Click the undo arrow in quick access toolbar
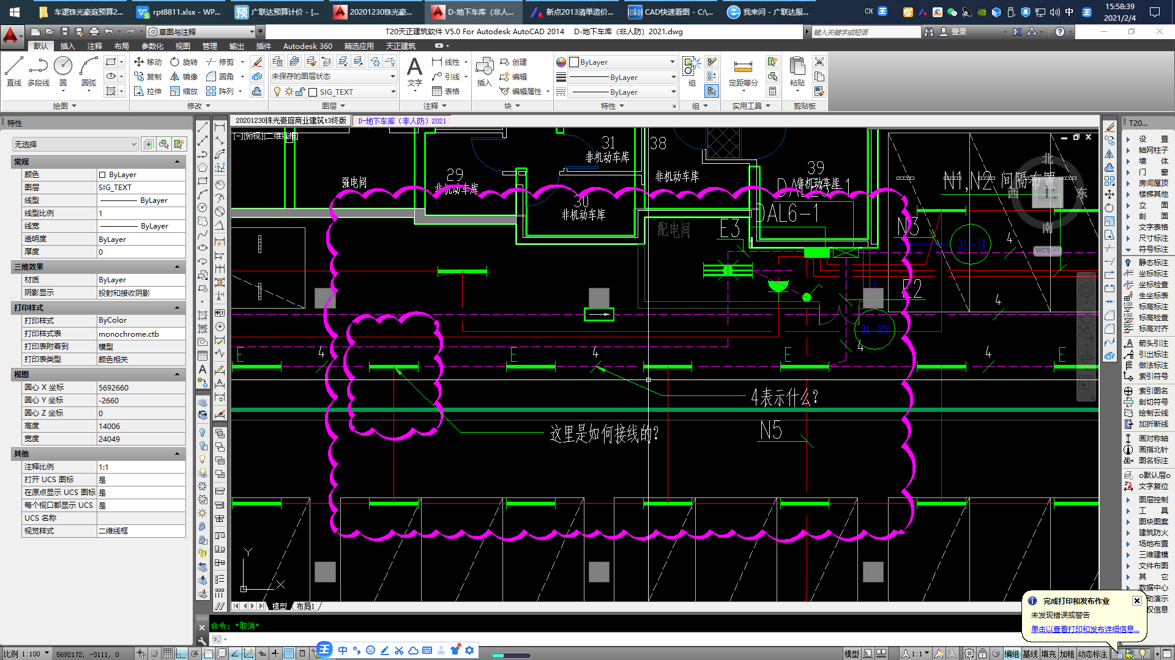Viewport: 1175px width, 660px height. pos(108,31)
